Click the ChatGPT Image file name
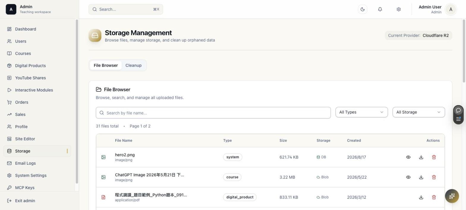466x210 pixels. pyautogui.click(x=149, y=175)
